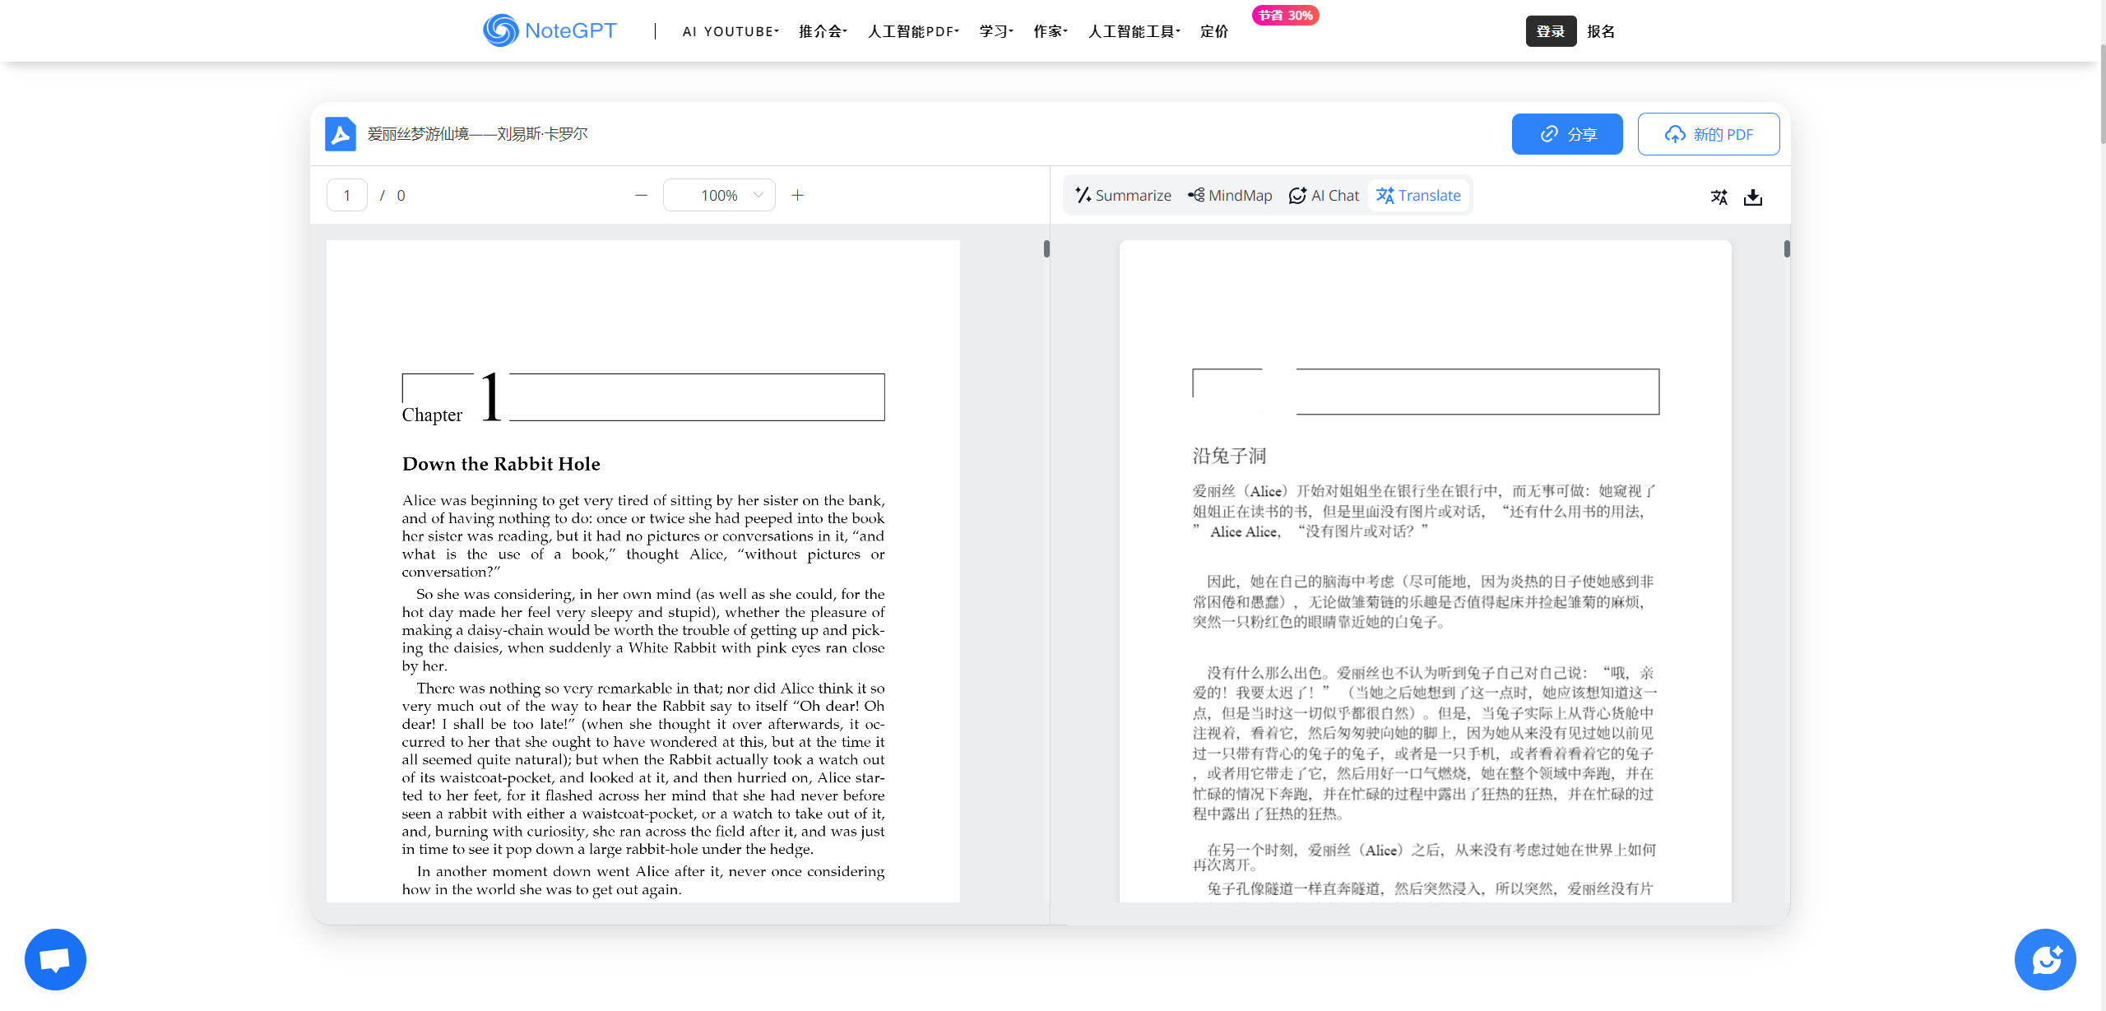Click the 'Down the Rabbit Hole' heading
Screen dimensions: 2106x1011
pyautogui.click(x=501, y=464)
